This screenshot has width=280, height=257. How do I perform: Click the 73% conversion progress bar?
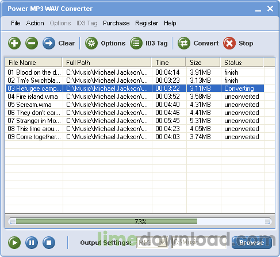tap(140, 221)
